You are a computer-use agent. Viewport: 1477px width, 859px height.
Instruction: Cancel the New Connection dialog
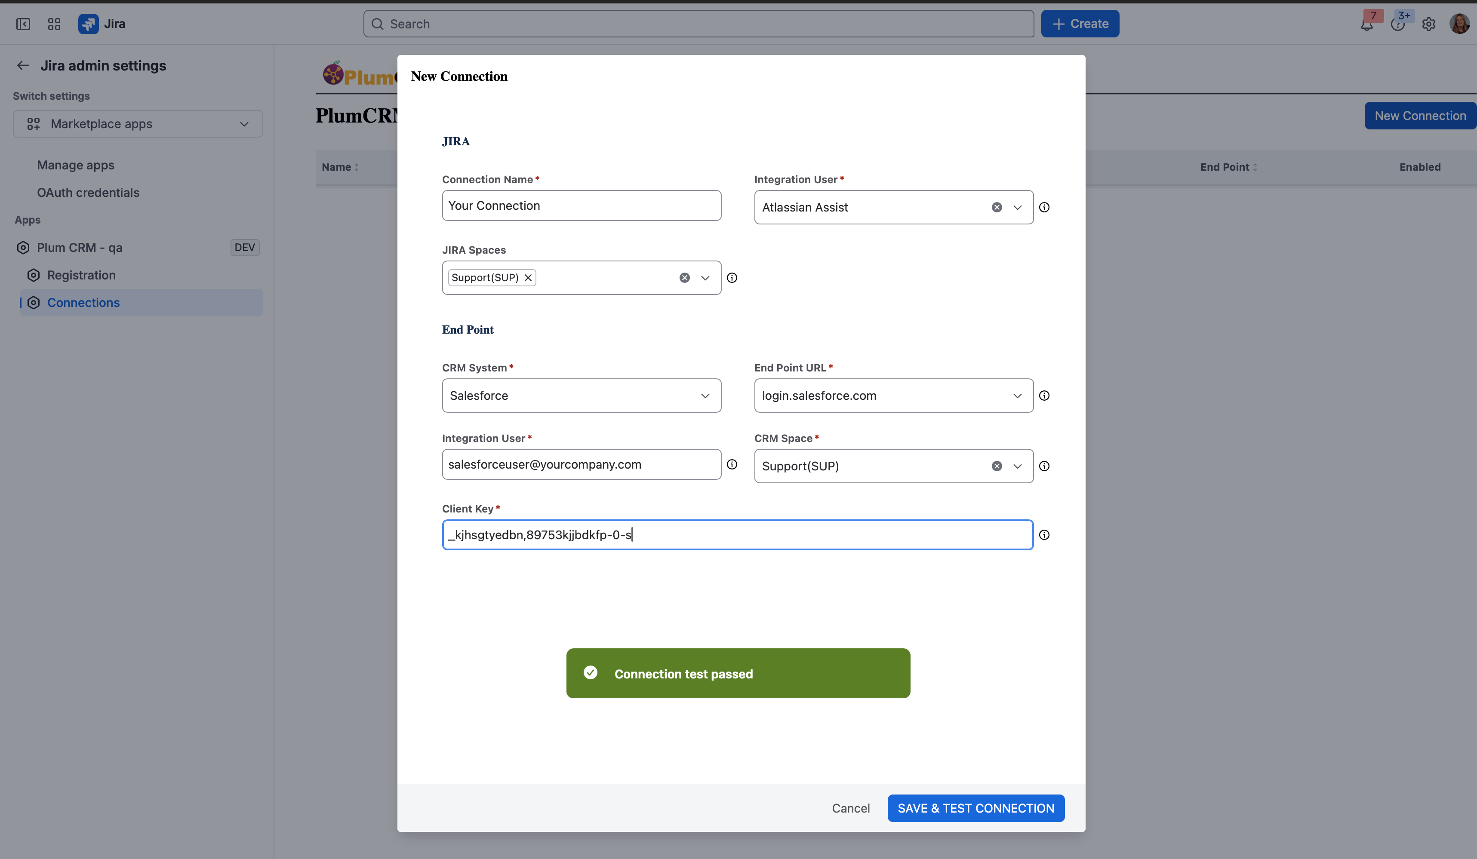tap(850, 808)
